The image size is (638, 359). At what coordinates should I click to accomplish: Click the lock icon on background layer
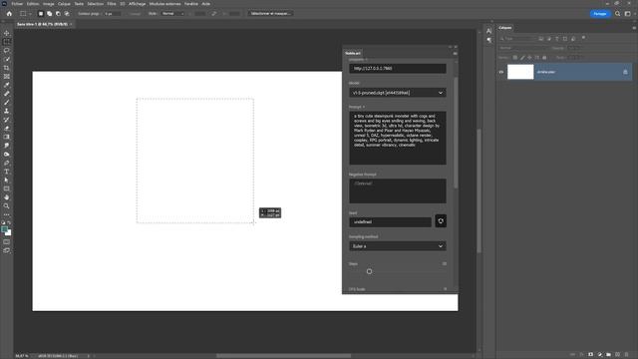[x=625, y=72]
